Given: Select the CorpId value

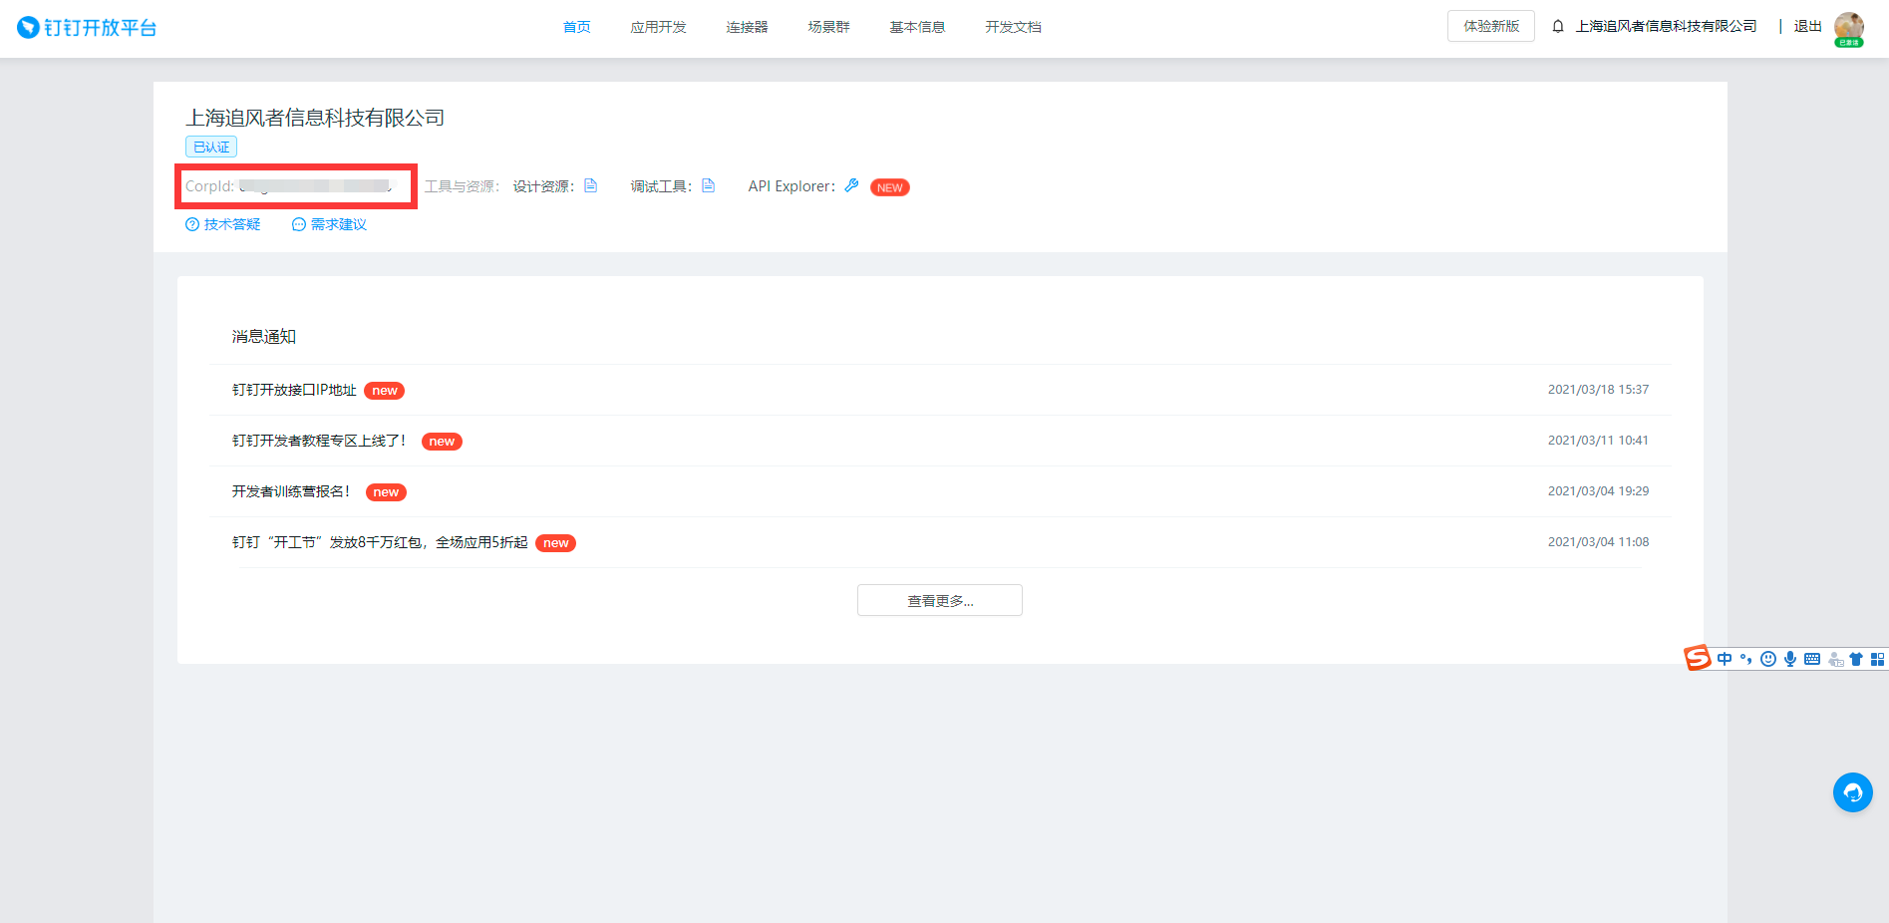Looking at the screenshot, I should 317,186.
